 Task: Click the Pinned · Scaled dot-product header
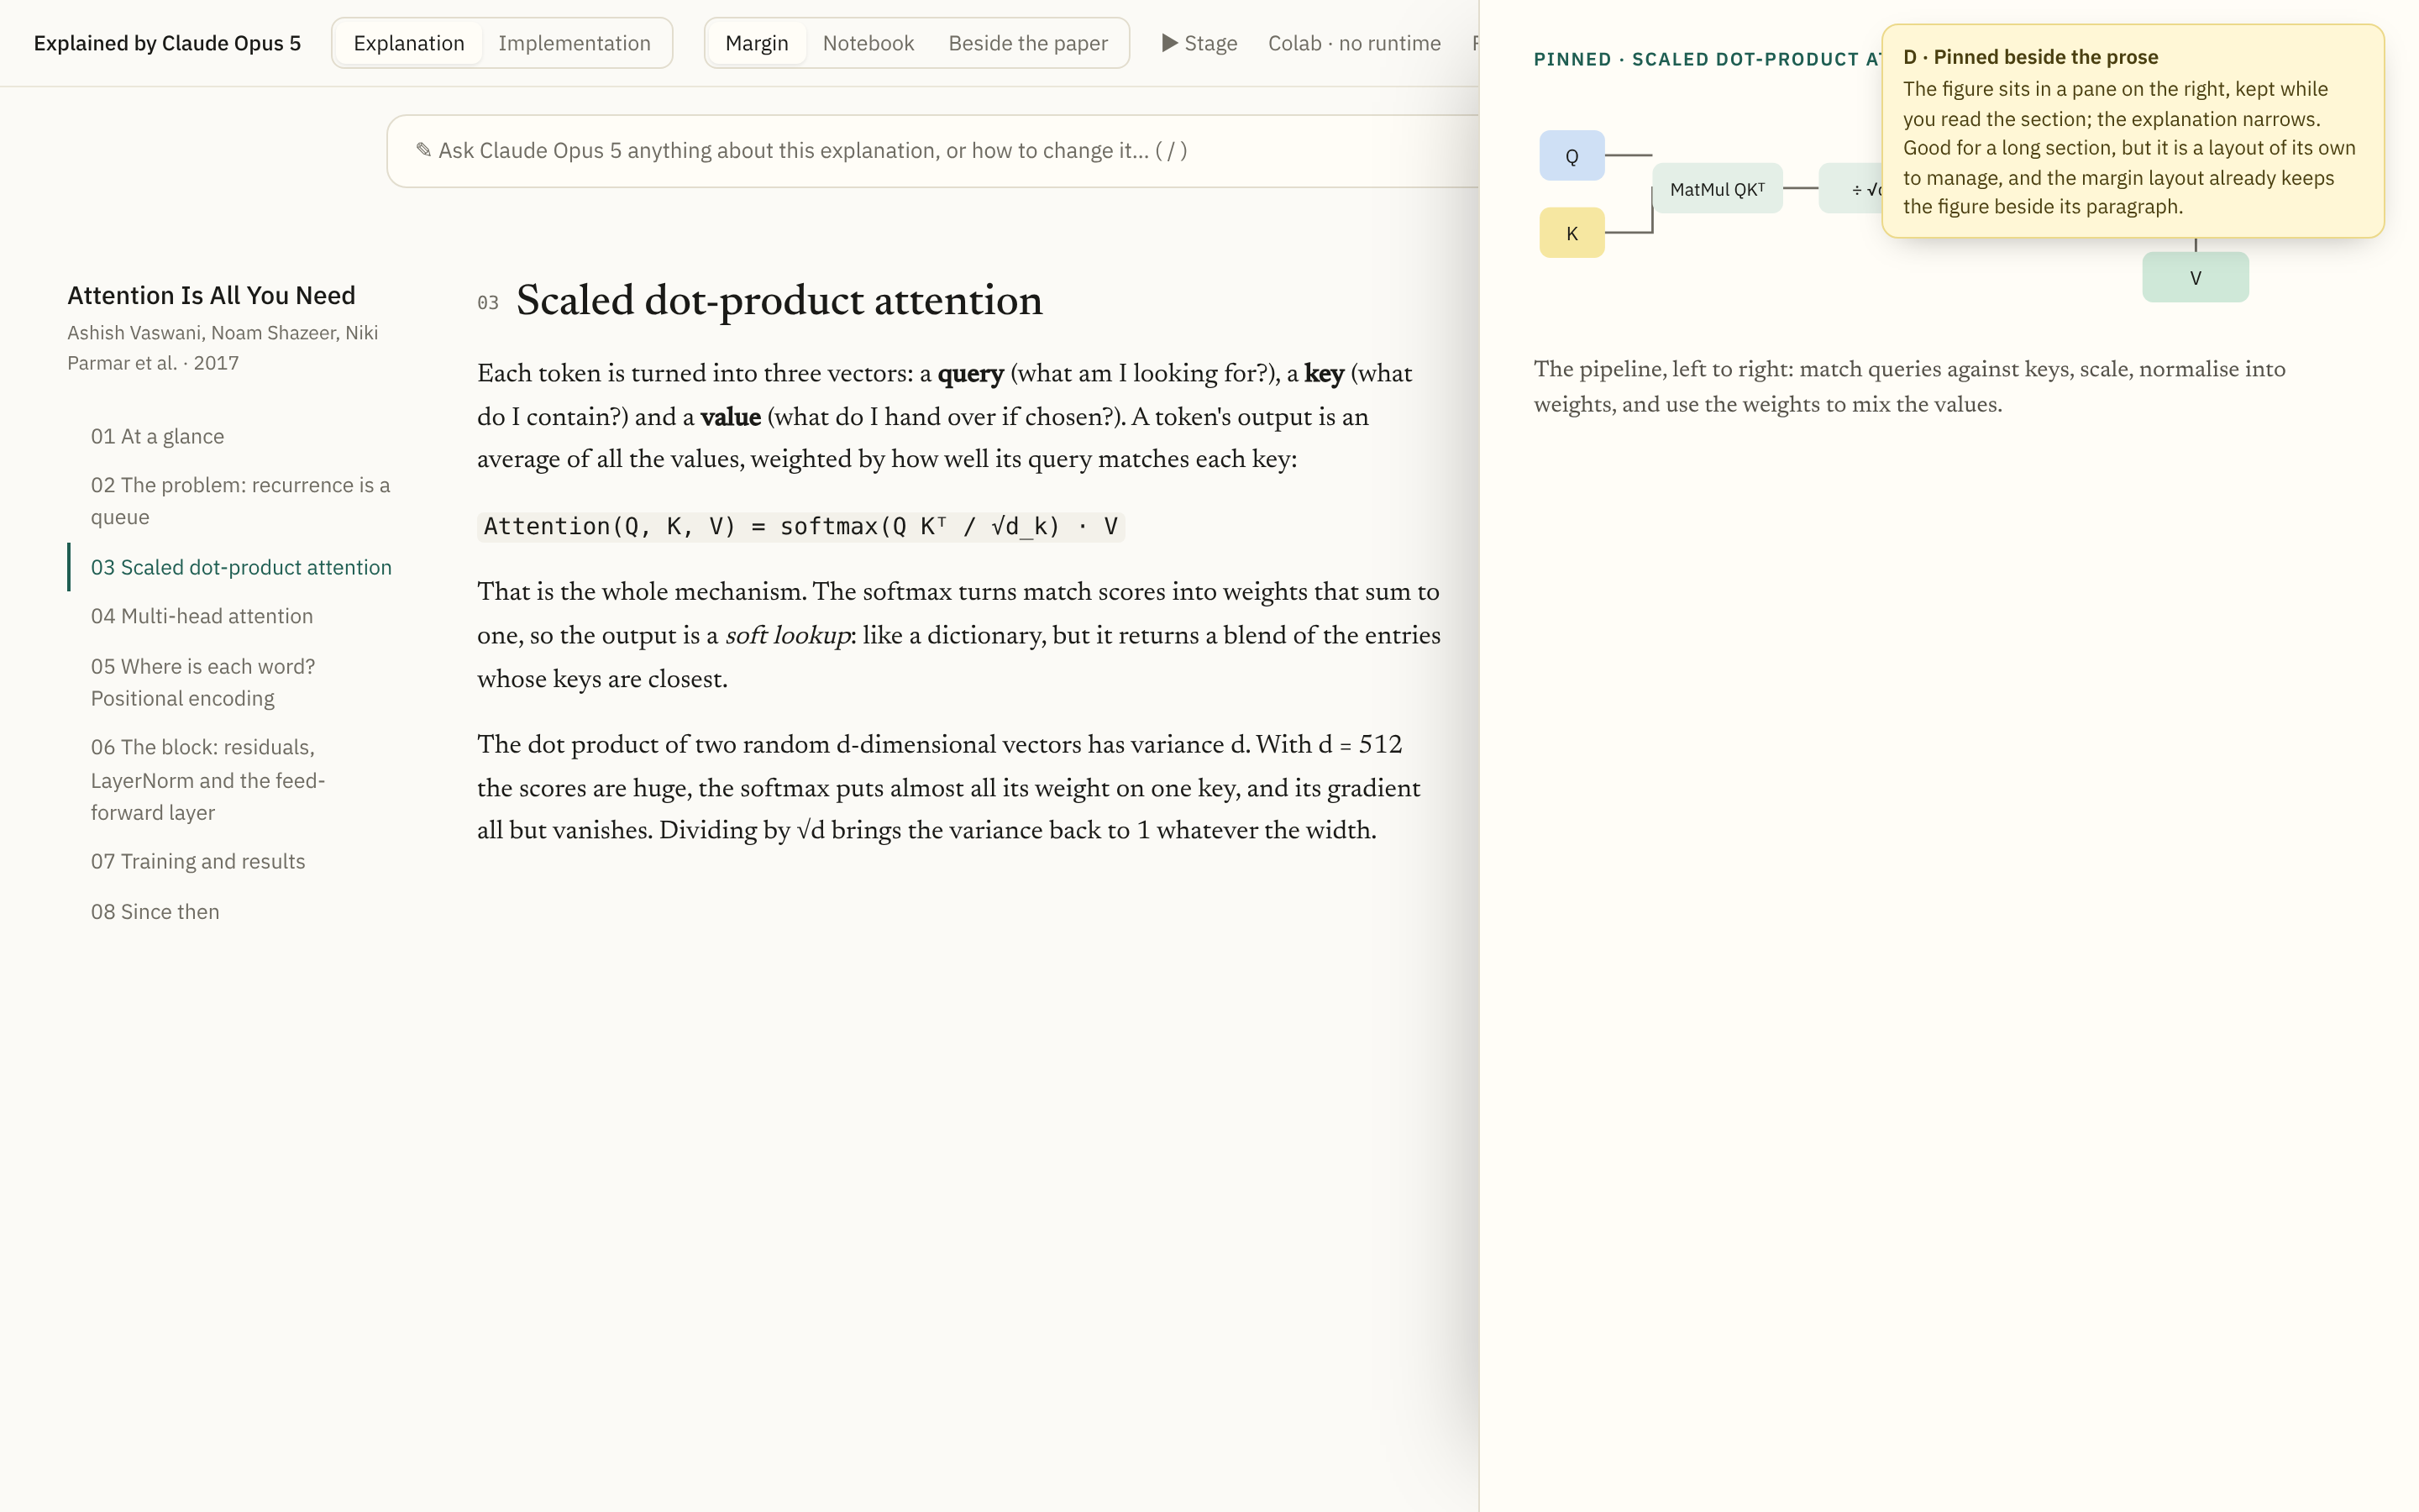1708,60
